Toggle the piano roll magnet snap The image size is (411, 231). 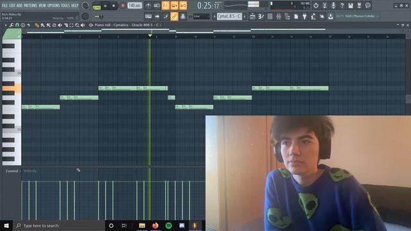point(17,25)
